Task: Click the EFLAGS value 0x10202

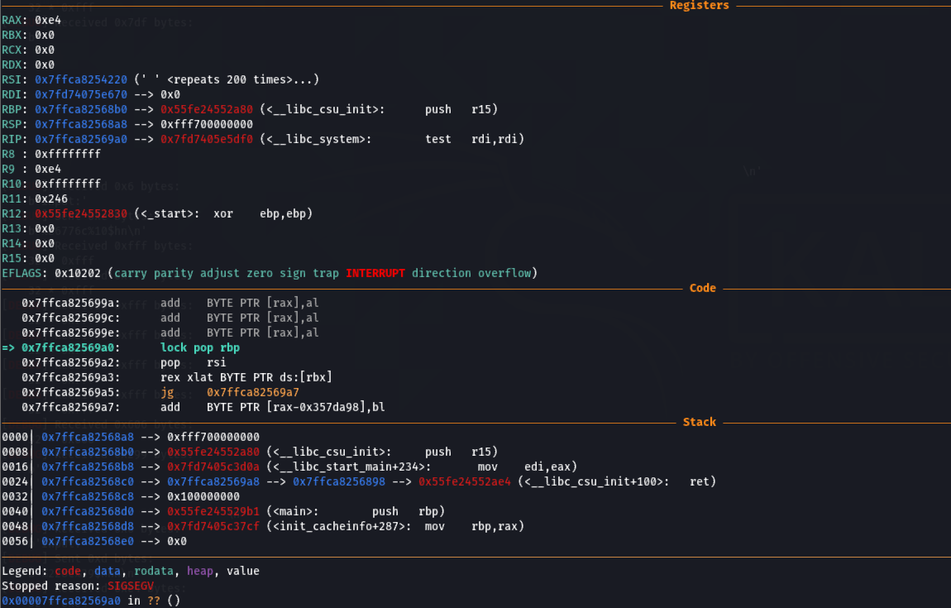Action: point(78,273)
